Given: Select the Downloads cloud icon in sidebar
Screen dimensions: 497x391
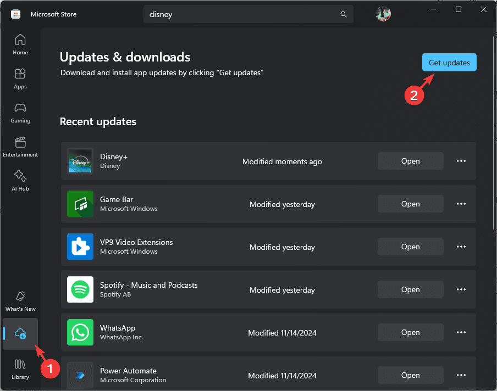Looking at the screenshot, I should [x=20, y=334].
